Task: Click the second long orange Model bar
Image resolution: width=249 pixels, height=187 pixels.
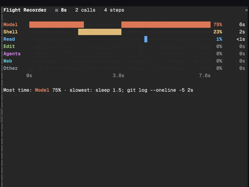Action: [166, 25]
